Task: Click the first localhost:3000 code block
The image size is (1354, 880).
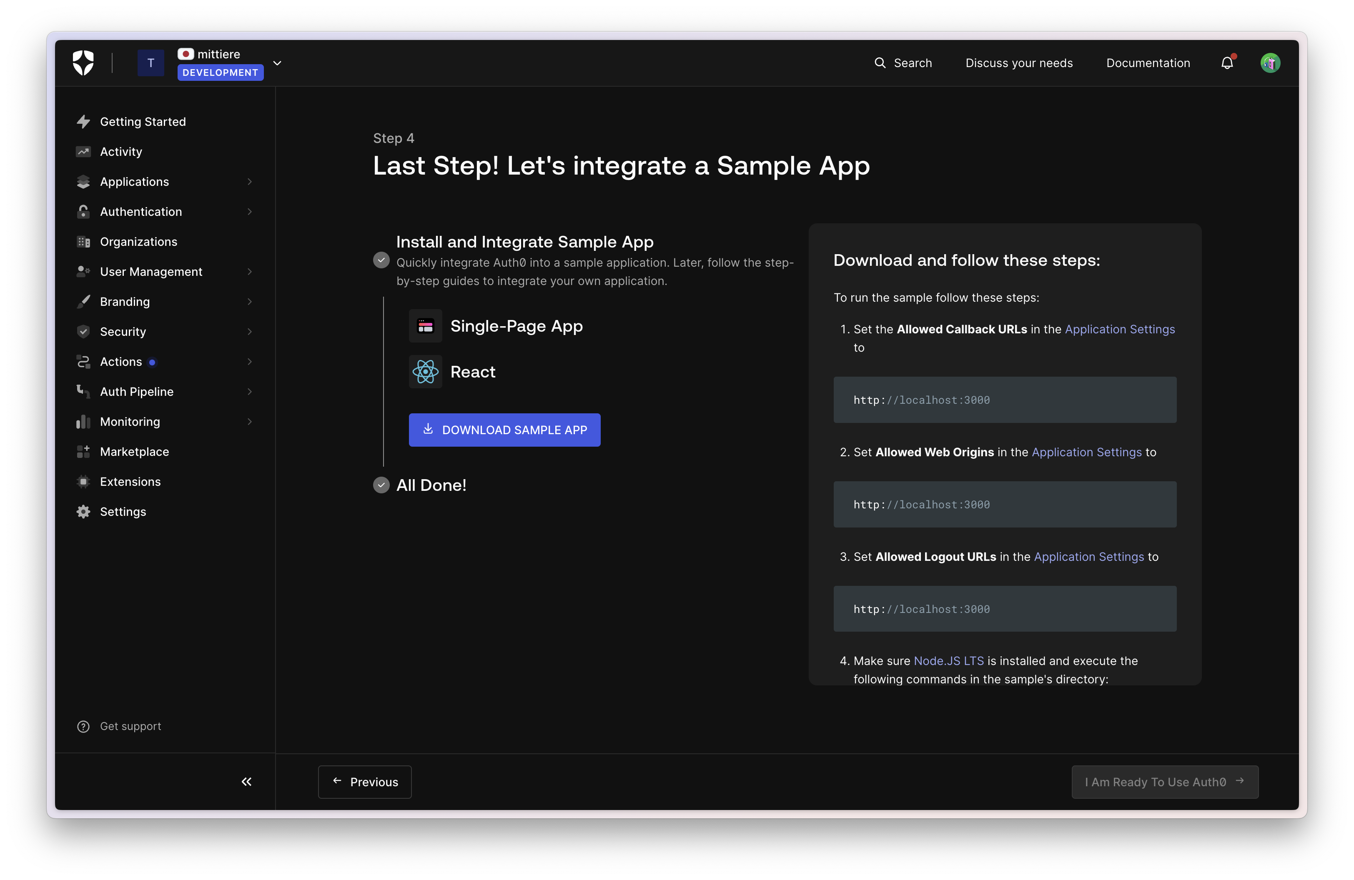Action: click(x=1004, y=400)
